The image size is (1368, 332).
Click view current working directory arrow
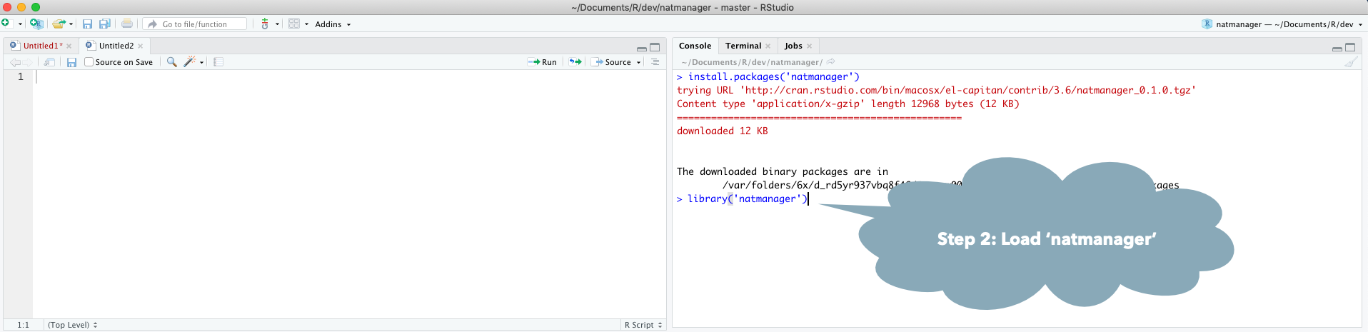831,62
